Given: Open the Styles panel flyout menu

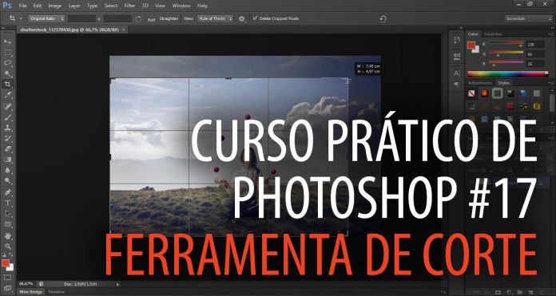Looking at the screenshot, I should click(x=550, y=83).
